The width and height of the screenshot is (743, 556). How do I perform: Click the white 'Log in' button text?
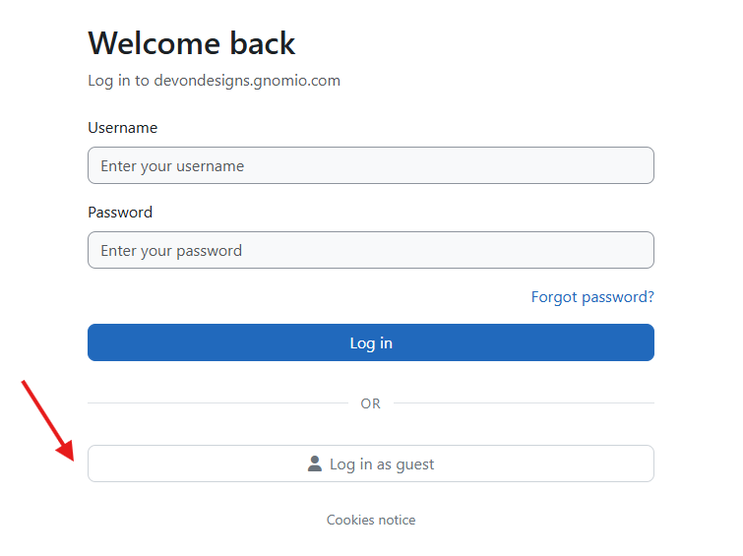pyautogui.click(x=371, y=342)
